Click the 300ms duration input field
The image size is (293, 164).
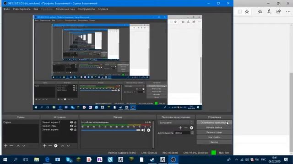point(182,133)
